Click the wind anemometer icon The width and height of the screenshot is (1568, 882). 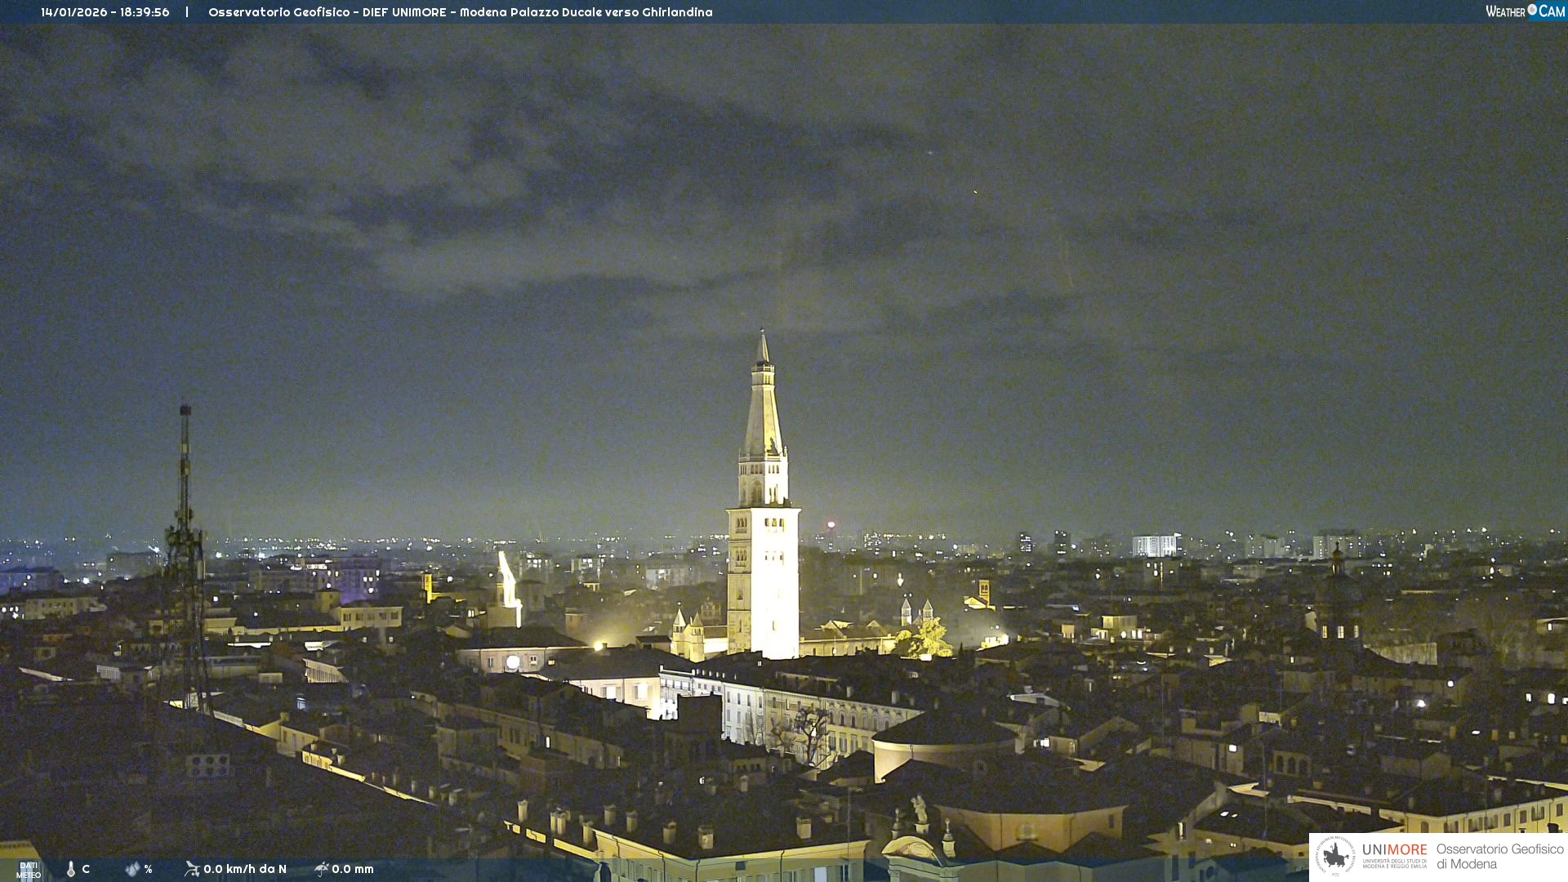click(x=192, y=869)
